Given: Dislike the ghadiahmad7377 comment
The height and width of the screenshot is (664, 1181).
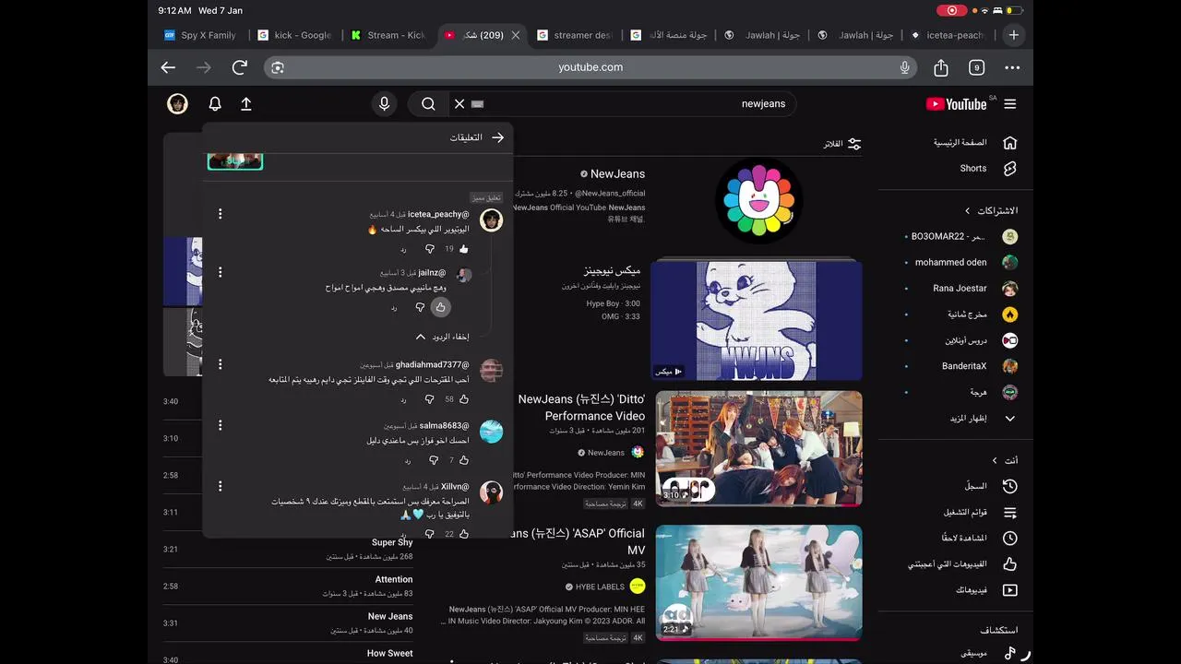Looking at the screenshot, I should 430,399.
